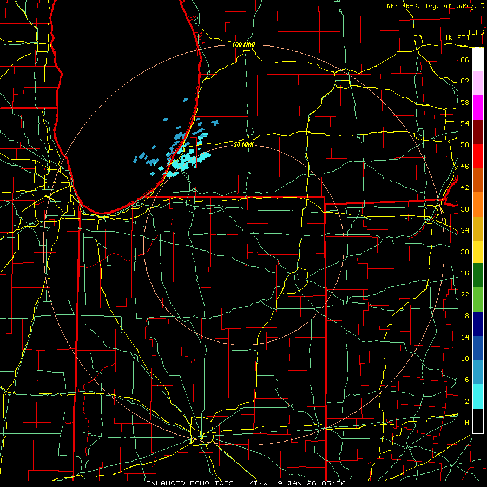The width and height of the screenshot is (487, 487).
Task: Pick the bright red legend swatch
Action: (x=478, y=156)
